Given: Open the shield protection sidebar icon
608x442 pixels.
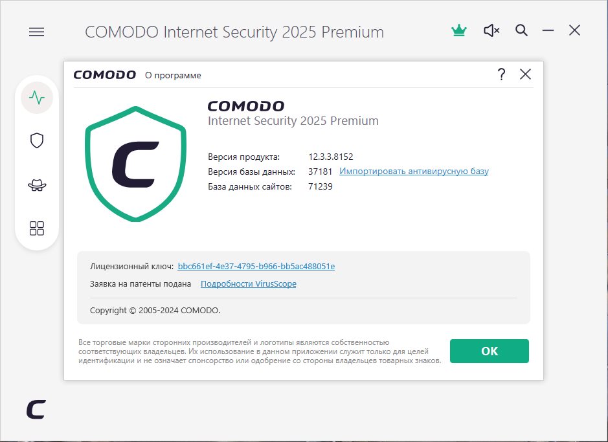Looking at the screenshot, I should pyautogui.click(x=37, y=141).
